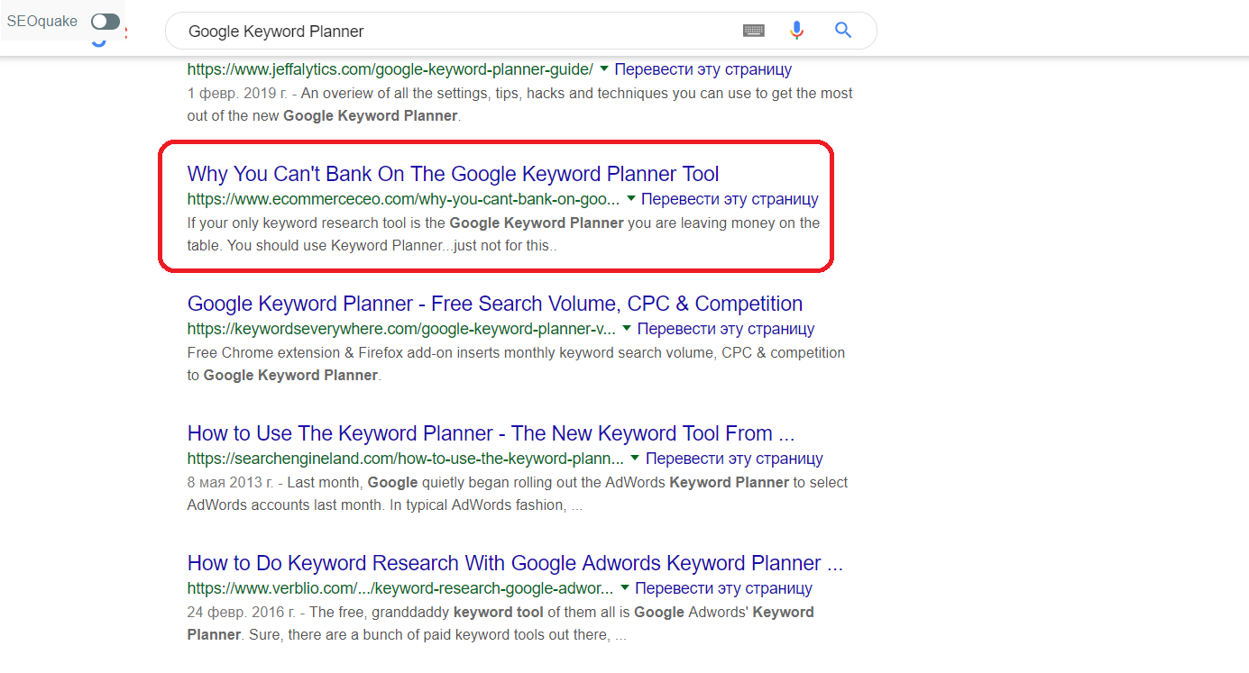Open the ecommerceceo.com URL dropdown arrow
Viewport: 1249px width, 673px height.
631,198
